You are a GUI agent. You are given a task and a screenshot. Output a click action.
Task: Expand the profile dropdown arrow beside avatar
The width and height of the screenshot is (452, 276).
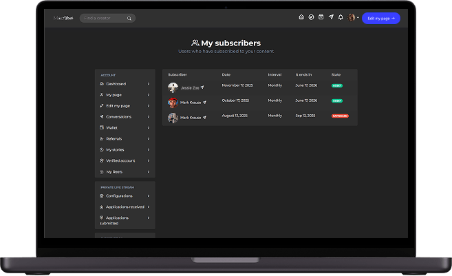[358, 17]
